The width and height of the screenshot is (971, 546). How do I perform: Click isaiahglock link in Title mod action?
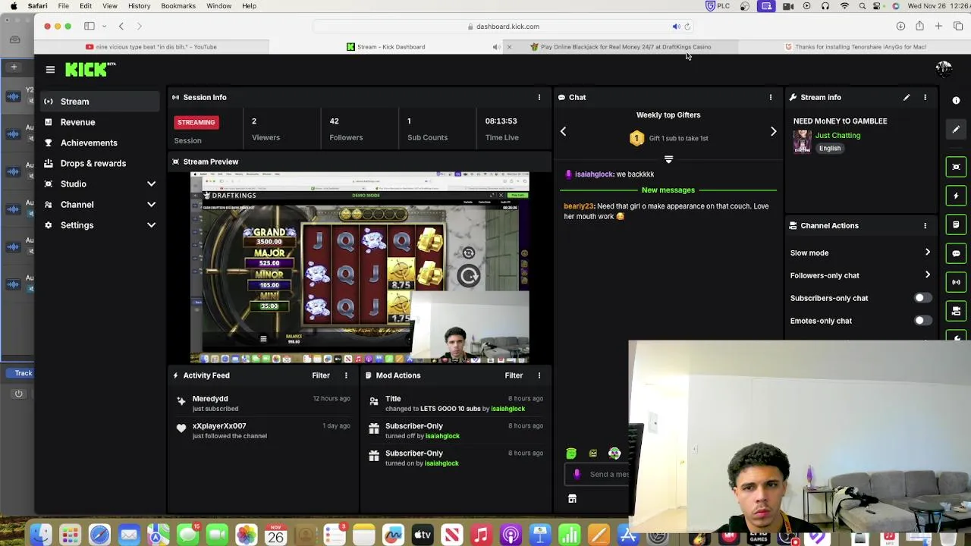pos(507,409)
